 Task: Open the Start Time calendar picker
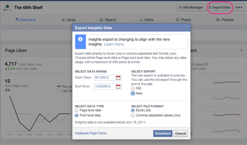tap(118, 78)
